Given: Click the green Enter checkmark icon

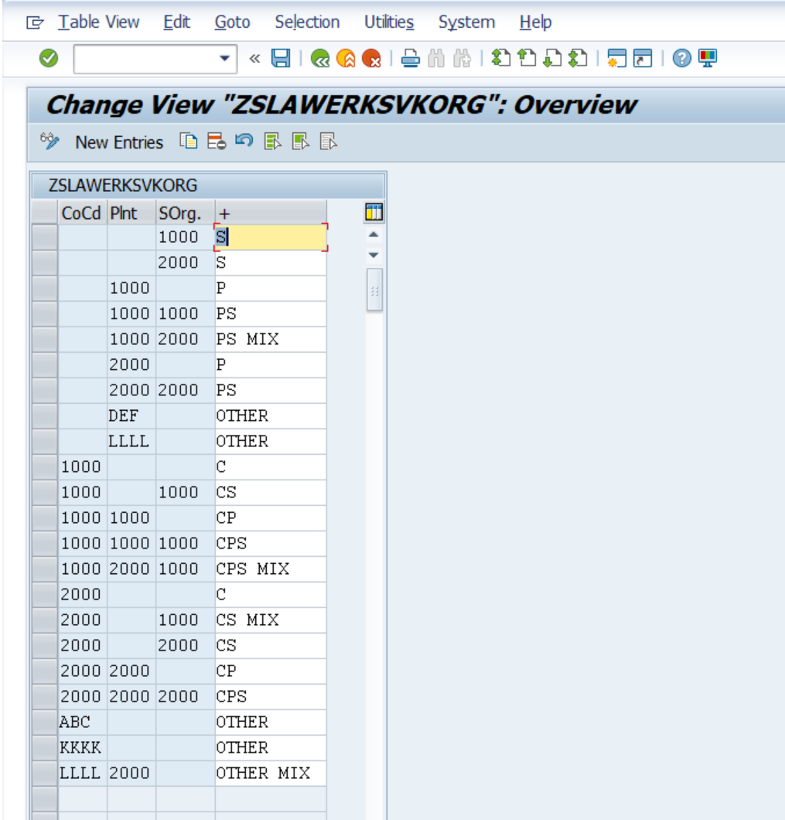Looking at the screenshot, I should 49,58.
